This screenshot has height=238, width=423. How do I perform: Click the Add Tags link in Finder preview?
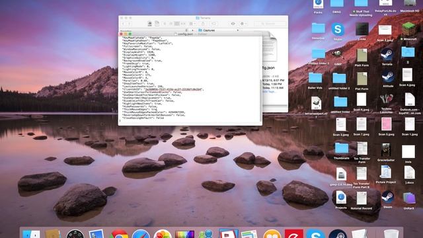tap(269, 92)
